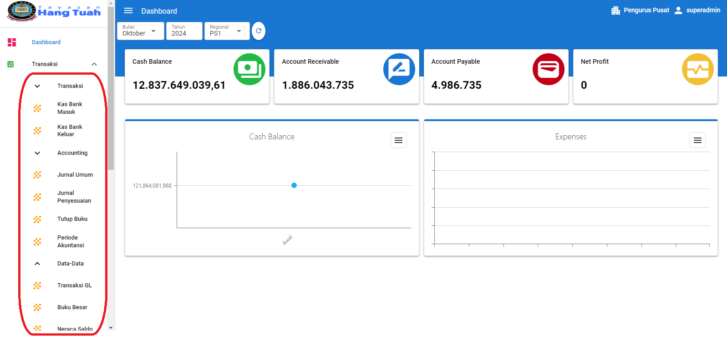727x342 pixels.
Task: Open the Kas Bank Masuk menu item
Action: (x=70, y=108)
